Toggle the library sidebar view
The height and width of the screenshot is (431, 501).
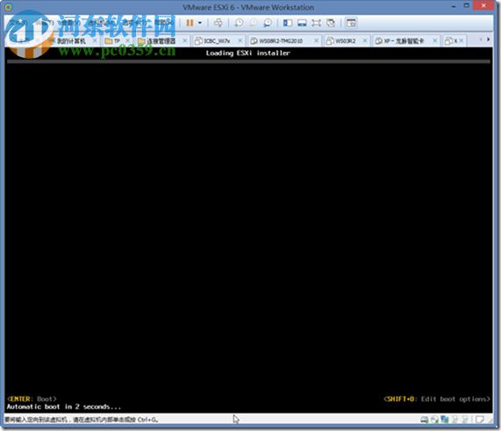point(288,23)
